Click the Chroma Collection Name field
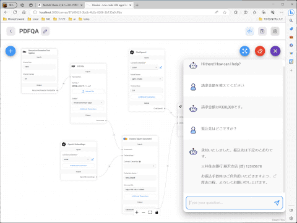This screenshot has height=223, width=297. [x=140, y=177]
